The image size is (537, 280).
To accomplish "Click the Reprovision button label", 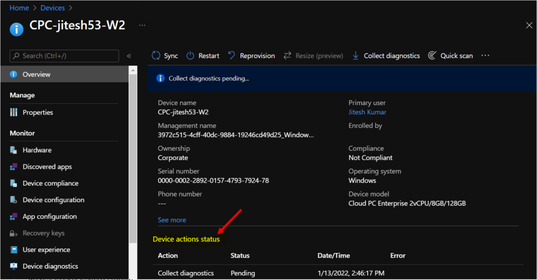I will (257, 55).
